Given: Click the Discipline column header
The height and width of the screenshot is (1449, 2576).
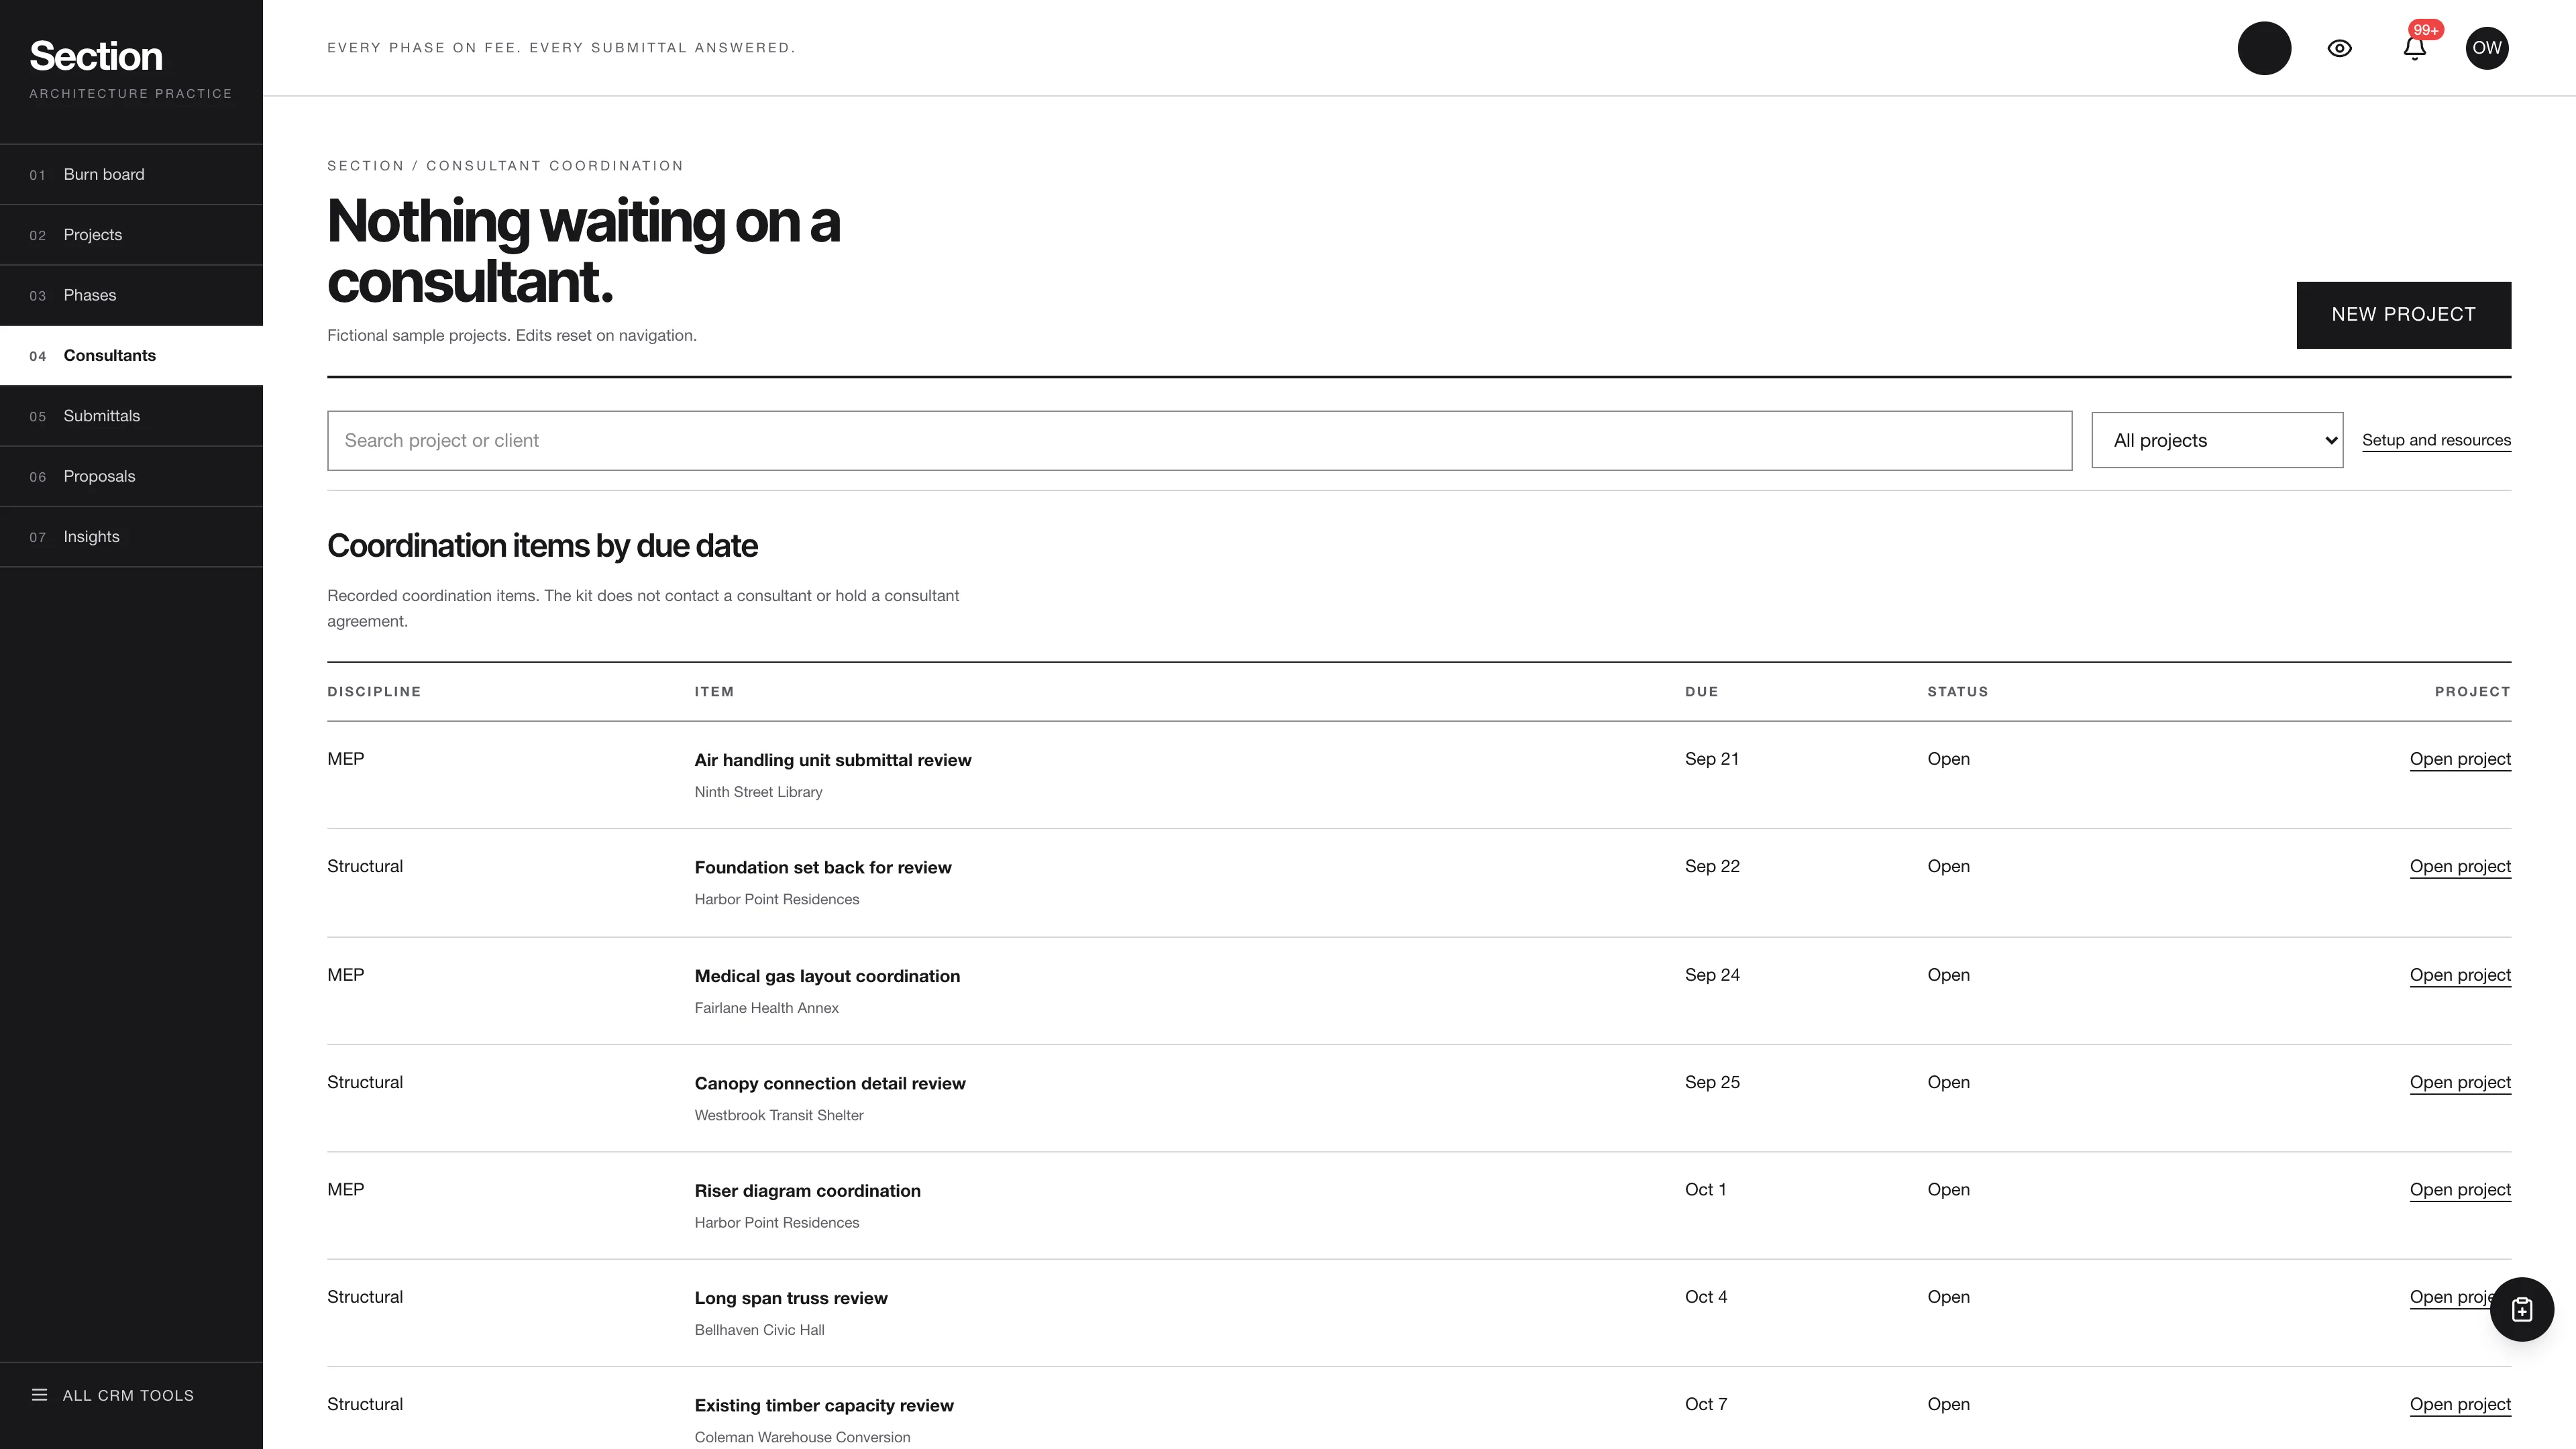Looking at the screenshot, I should [x=374, y=692].
